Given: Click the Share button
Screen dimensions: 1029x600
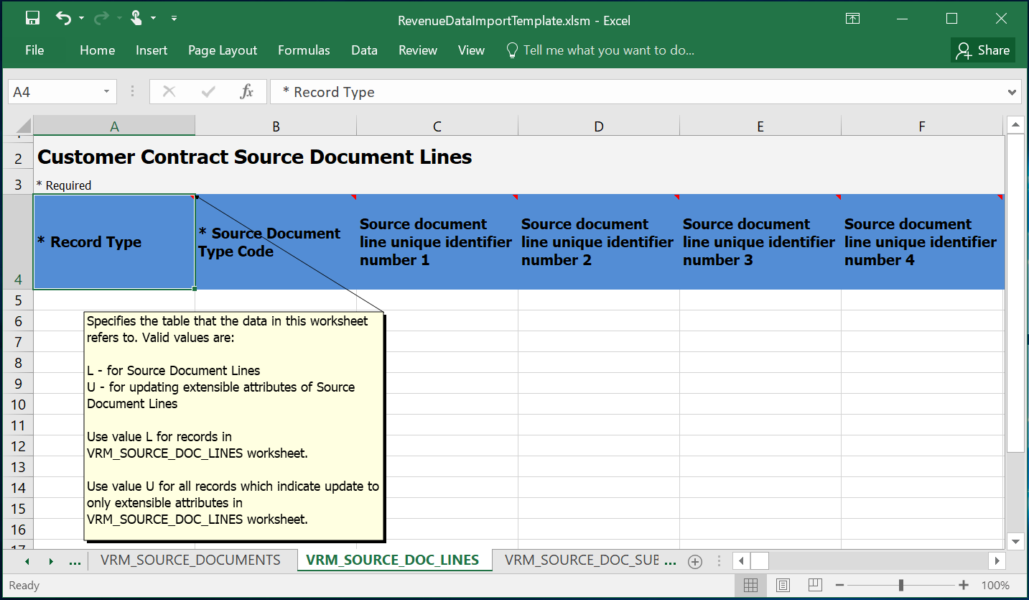Looking at the screenshot, I should (x=983, y=50).
